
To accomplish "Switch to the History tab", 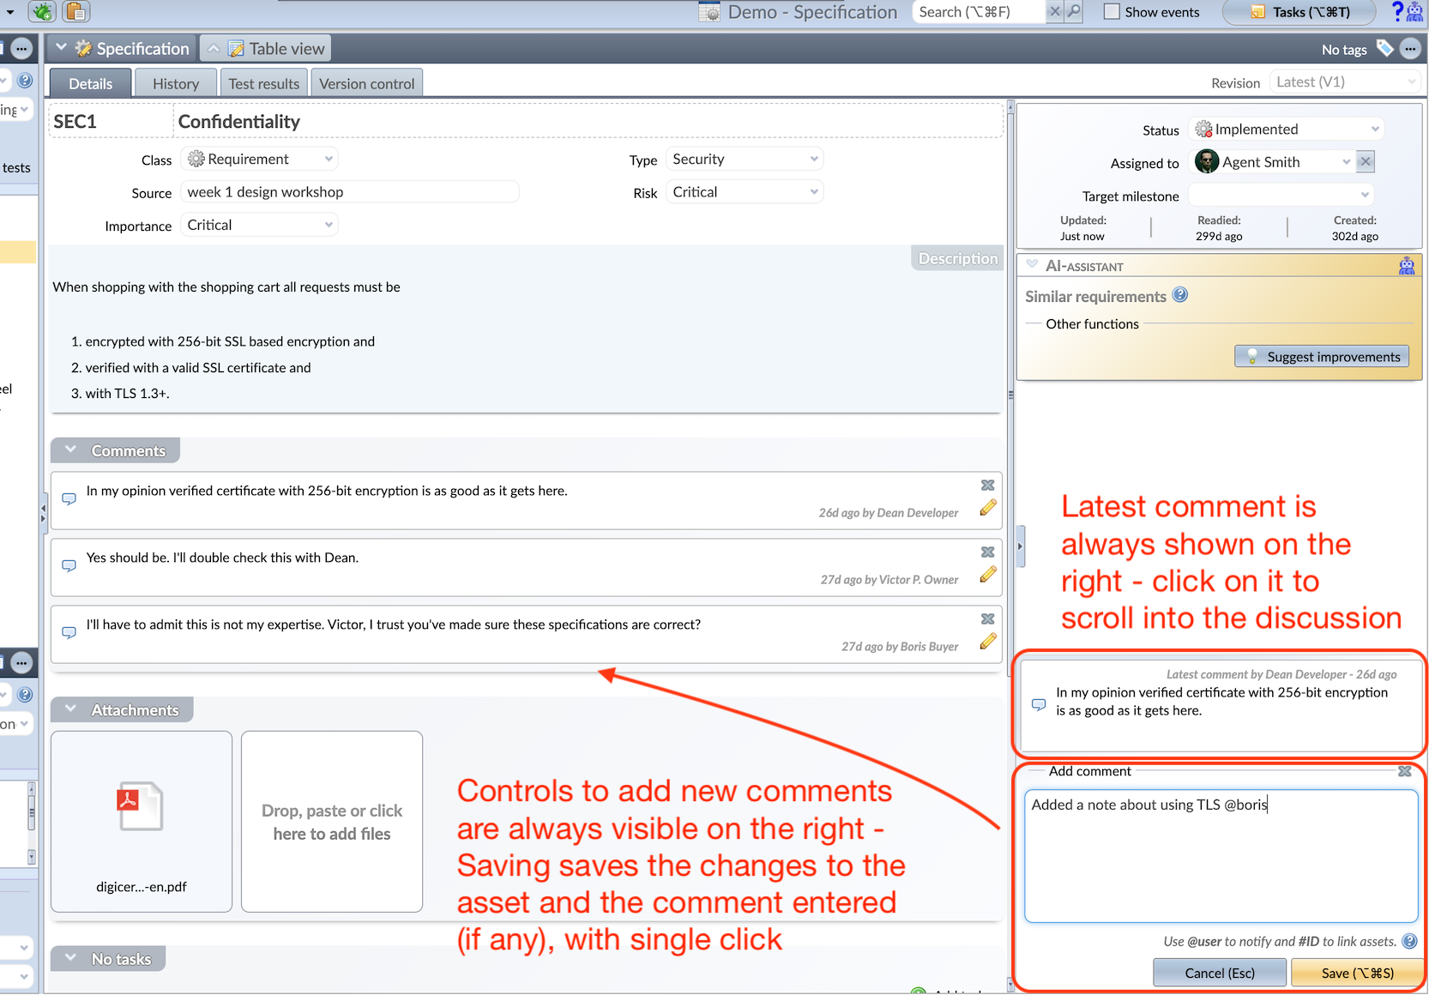I will [176, 84].
